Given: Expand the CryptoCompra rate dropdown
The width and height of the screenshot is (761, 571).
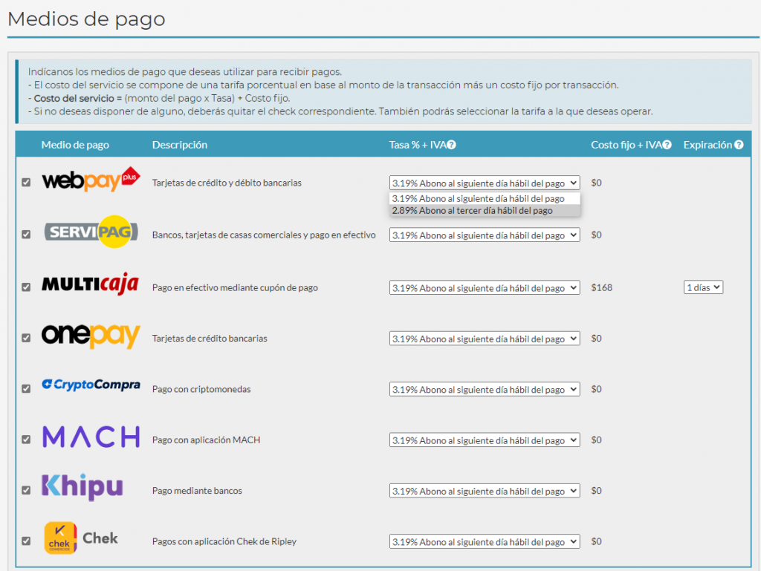Looking at the screenshot, I should [485, 389].
